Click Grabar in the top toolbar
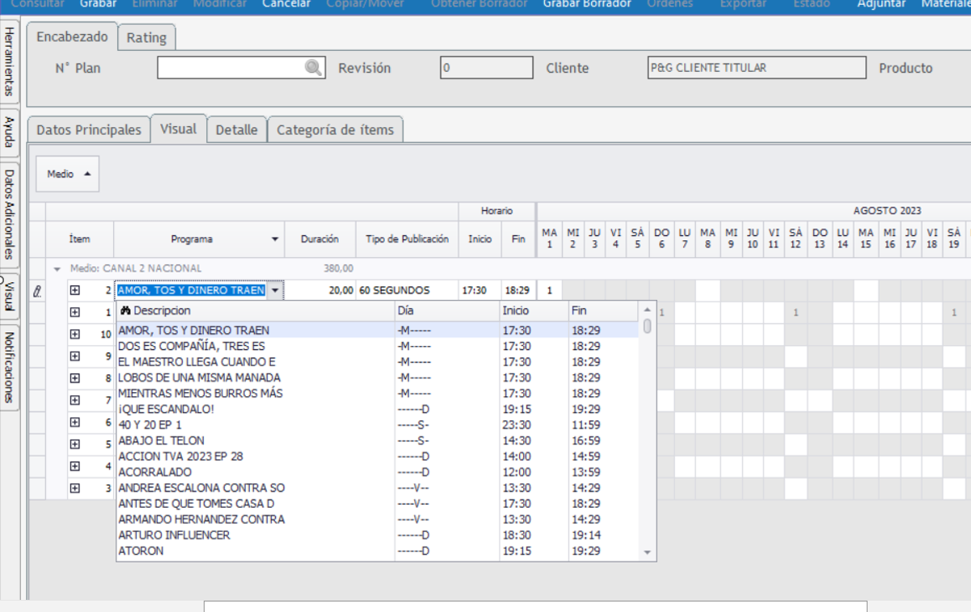Viewport: 971px width, 612px height. [98, 4]
